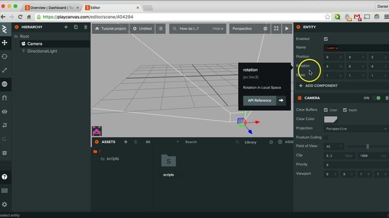Add new asset plus icon

[126, 142]
